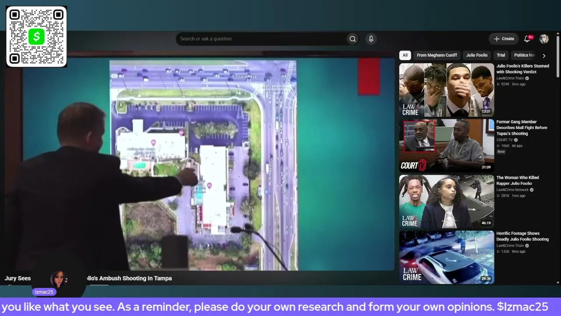
Task: Select the 'All' filter chip
Action: pos(405,55)
